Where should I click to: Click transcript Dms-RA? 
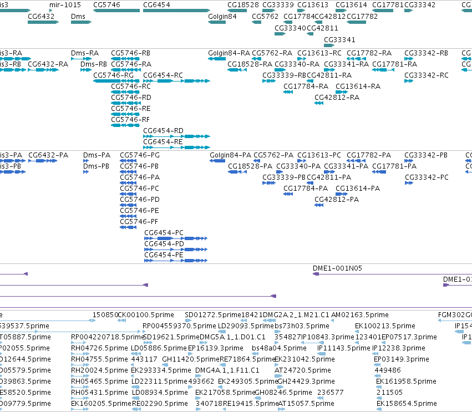(82, 59)
